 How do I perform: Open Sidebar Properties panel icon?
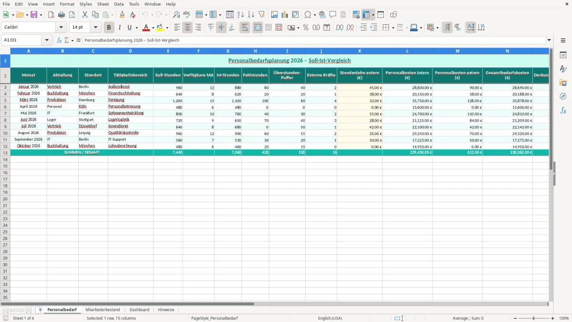coord(563,55)
